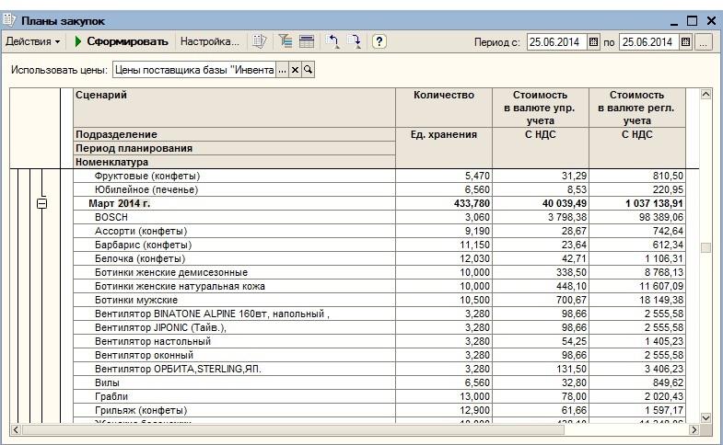
Task: Maximize the Планы закупок window
Action: (692, 21)
